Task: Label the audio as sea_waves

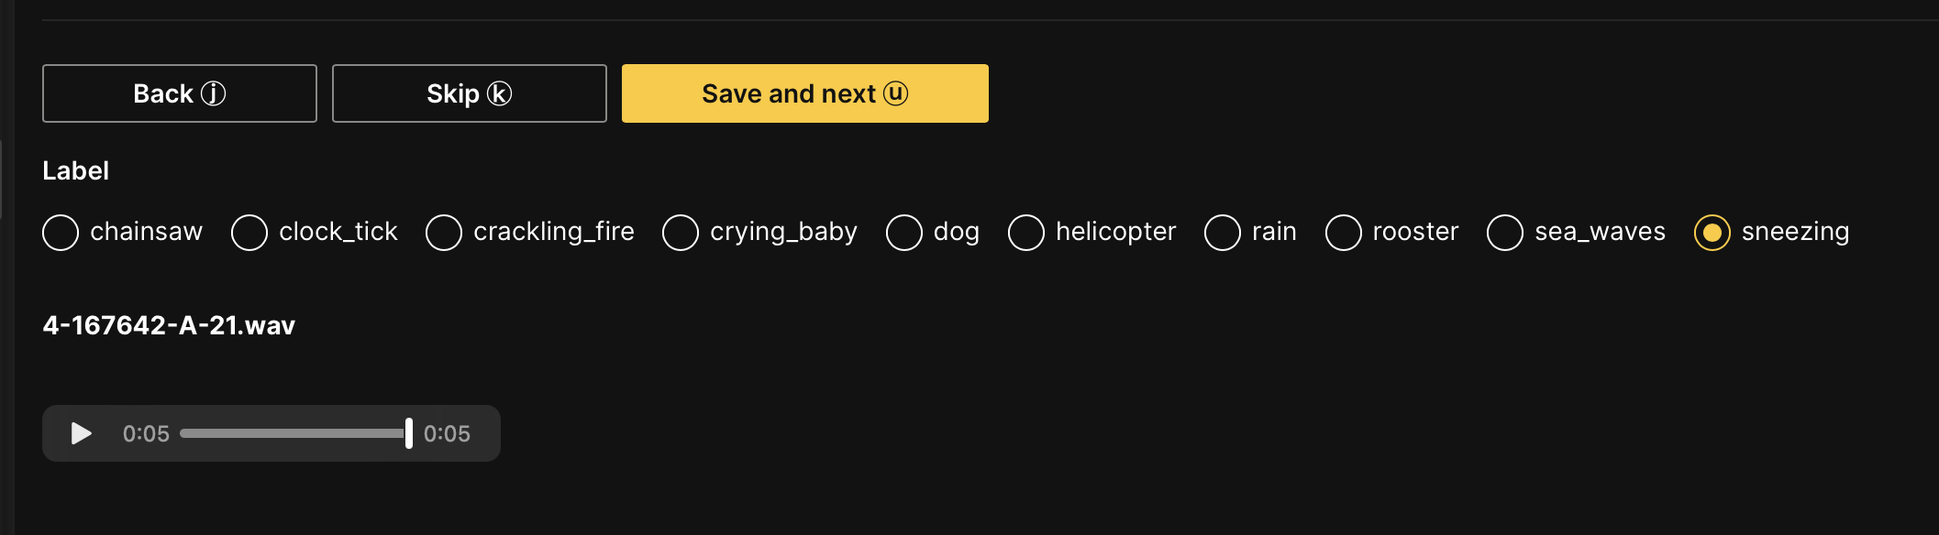Action: tap(1504, 232)
